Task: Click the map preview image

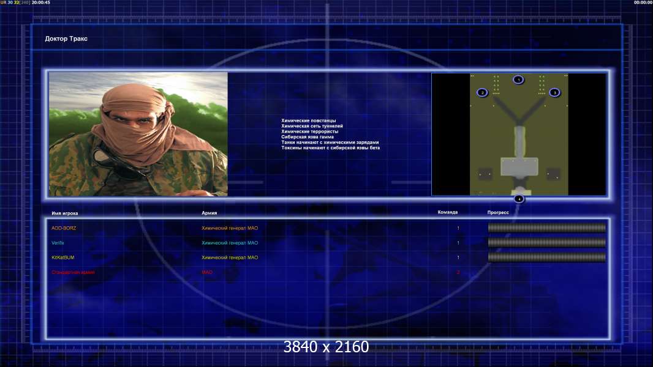Action: tap(519, 134)
